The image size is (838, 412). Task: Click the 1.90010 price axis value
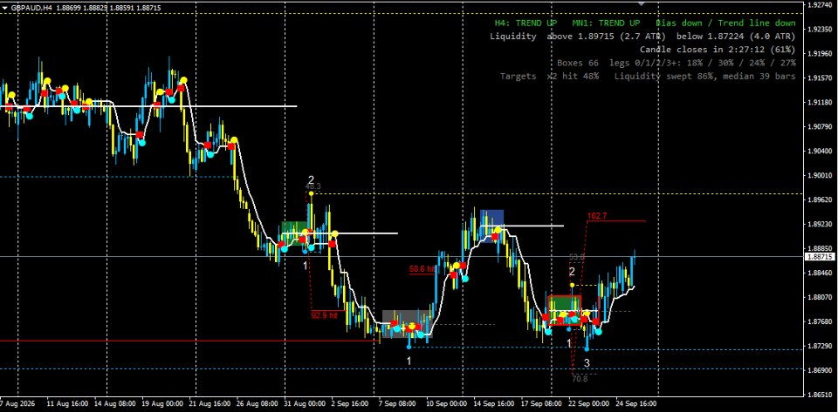point(821,175)
